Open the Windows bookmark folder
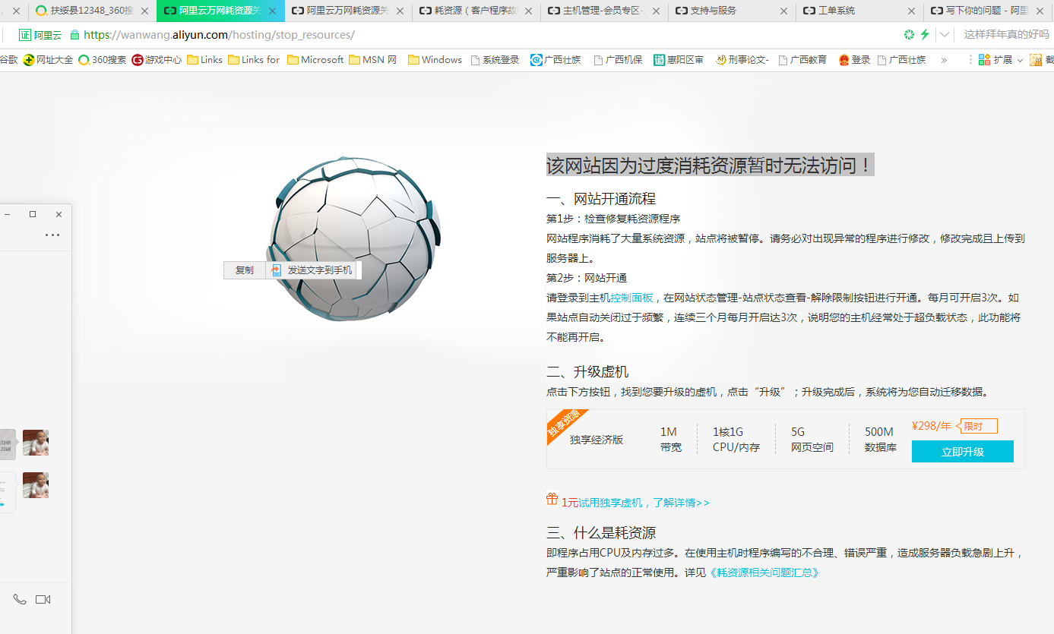This screenshot has height=634, width=1054. [x=435, y=60]
